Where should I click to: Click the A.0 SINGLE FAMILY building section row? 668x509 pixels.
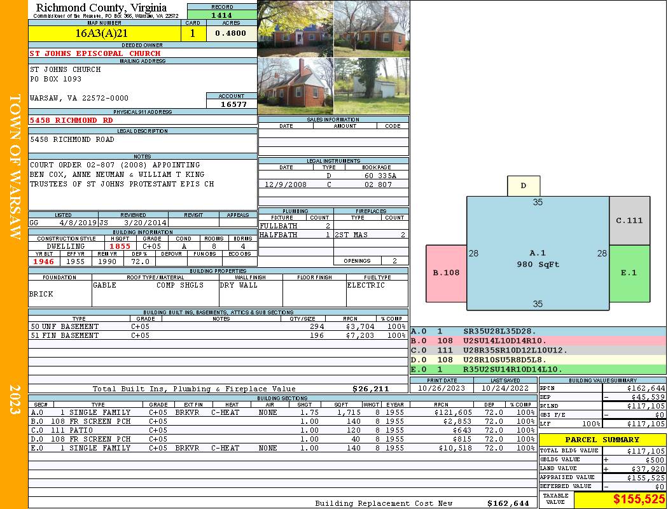283,412
